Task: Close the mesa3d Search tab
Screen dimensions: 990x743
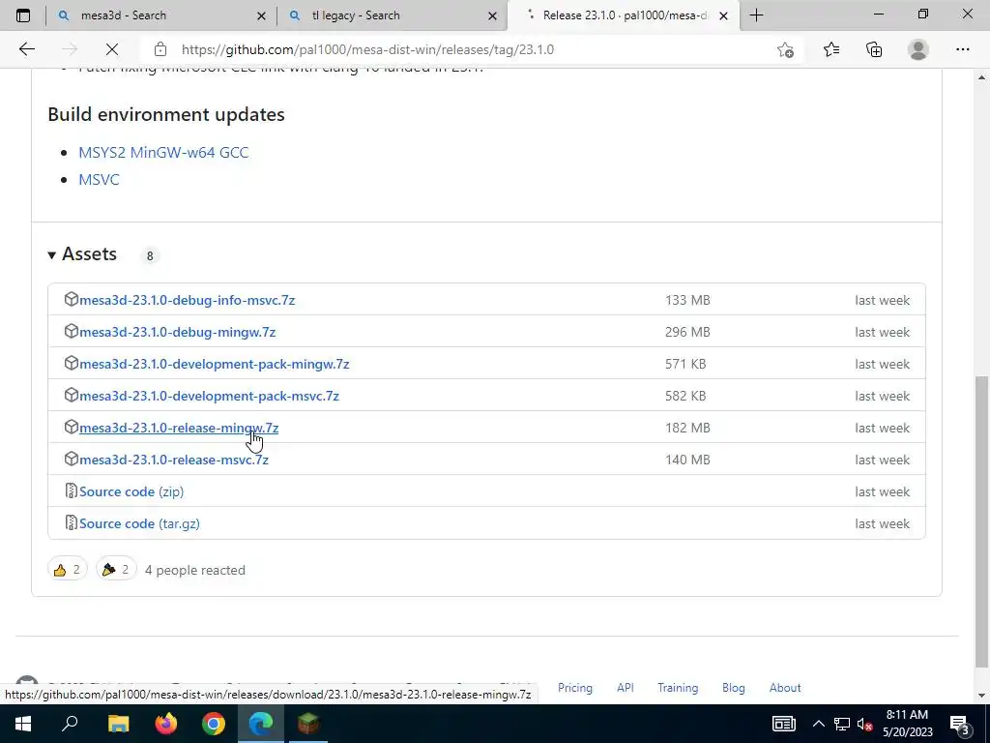Action: [x=261, y=15]
